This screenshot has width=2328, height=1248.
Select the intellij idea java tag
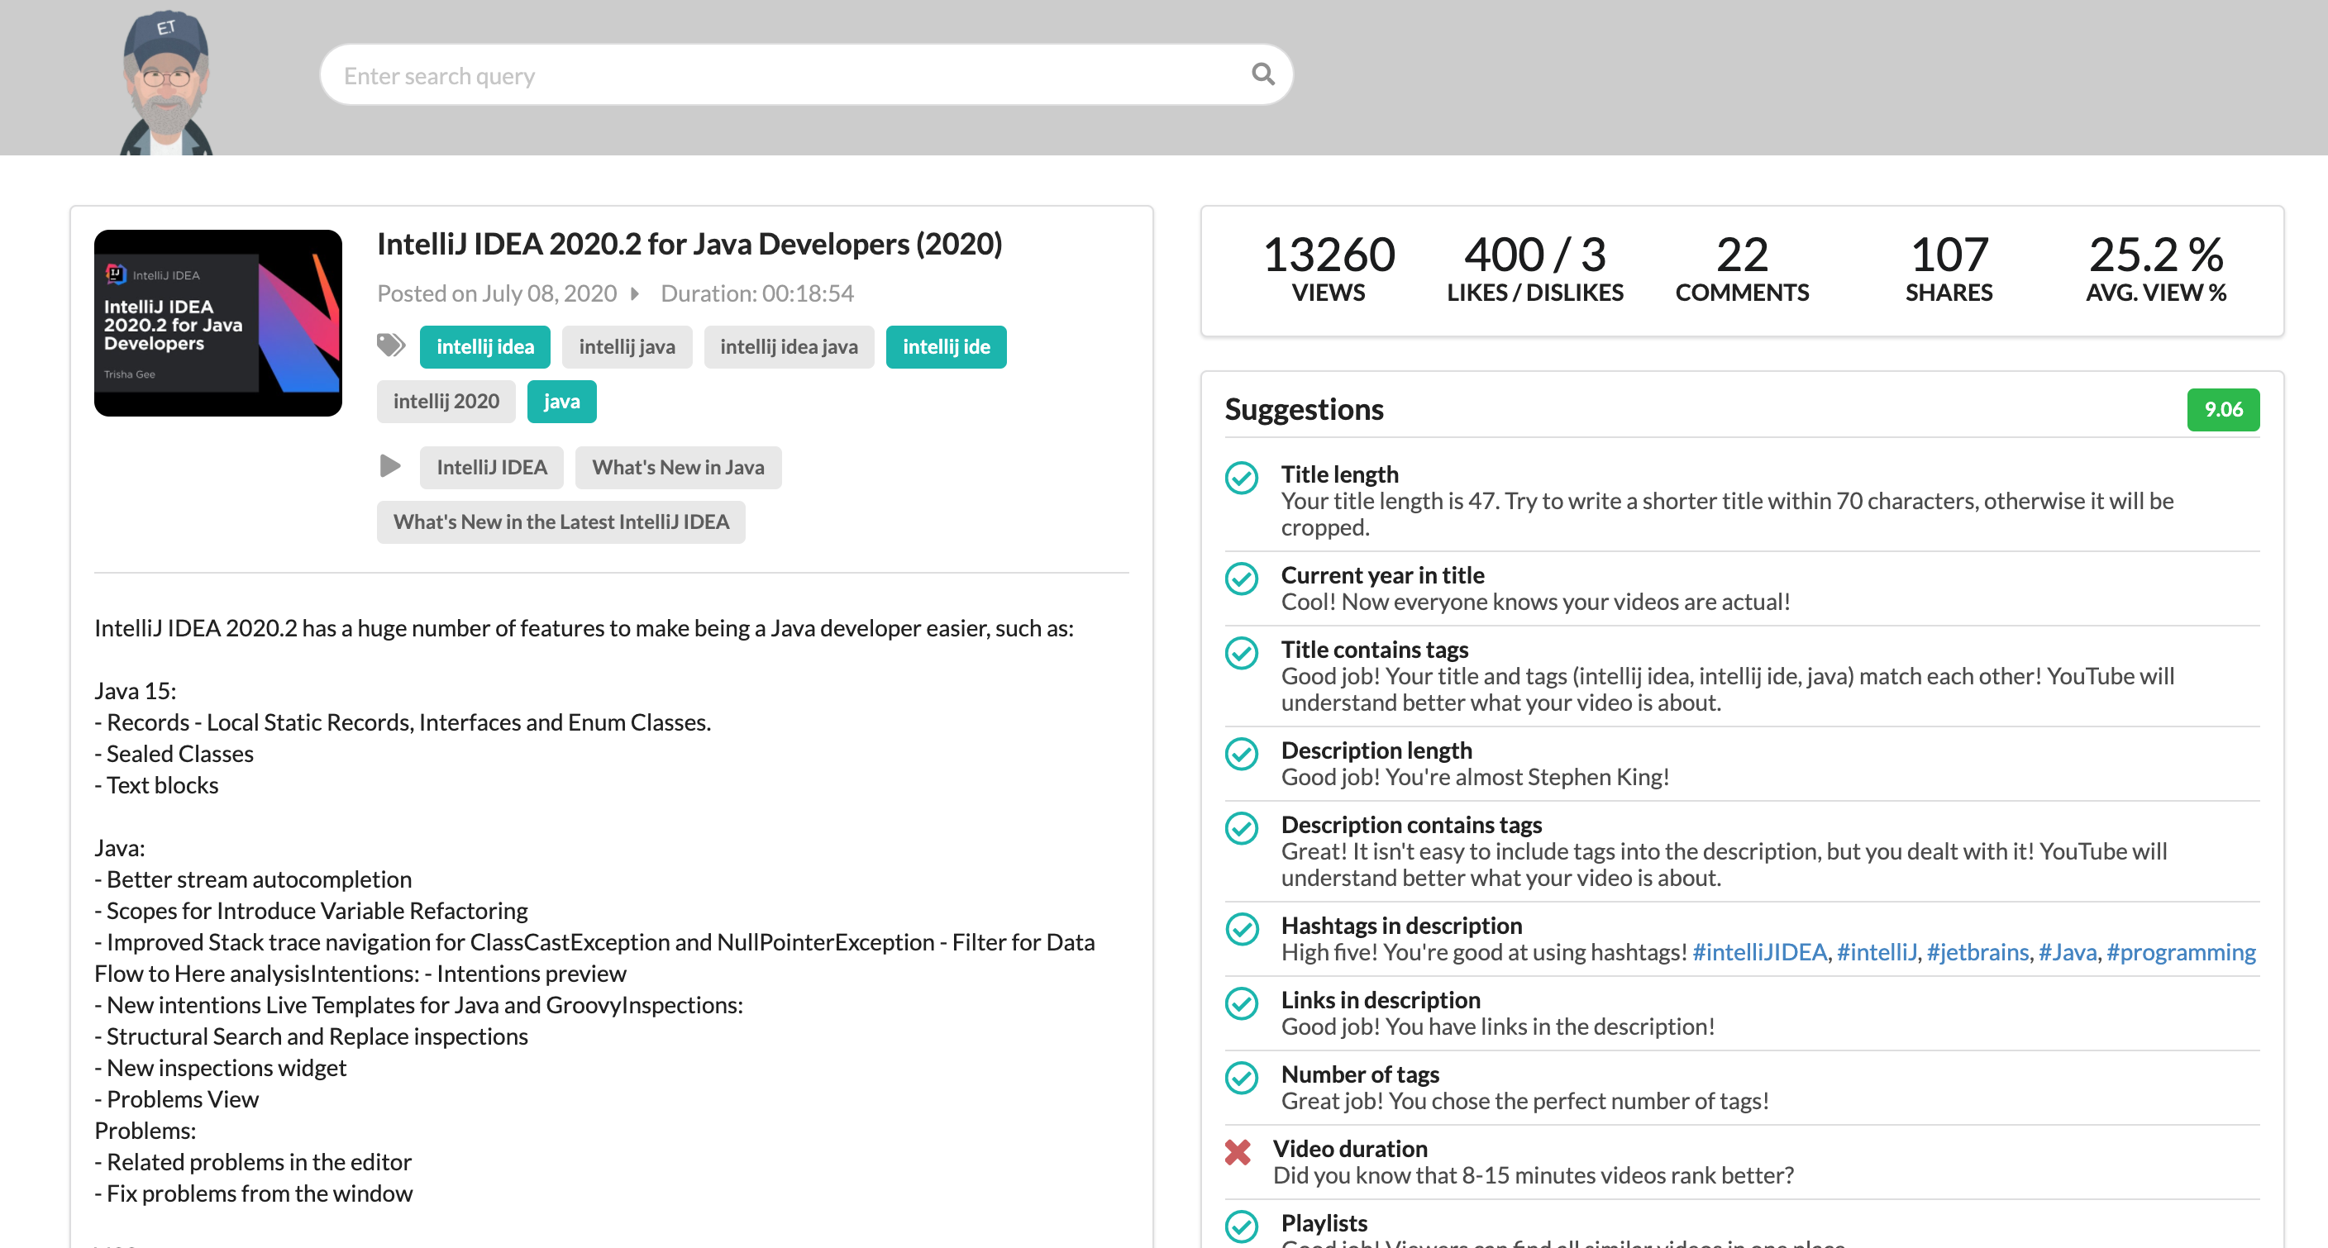pos(788,347)
